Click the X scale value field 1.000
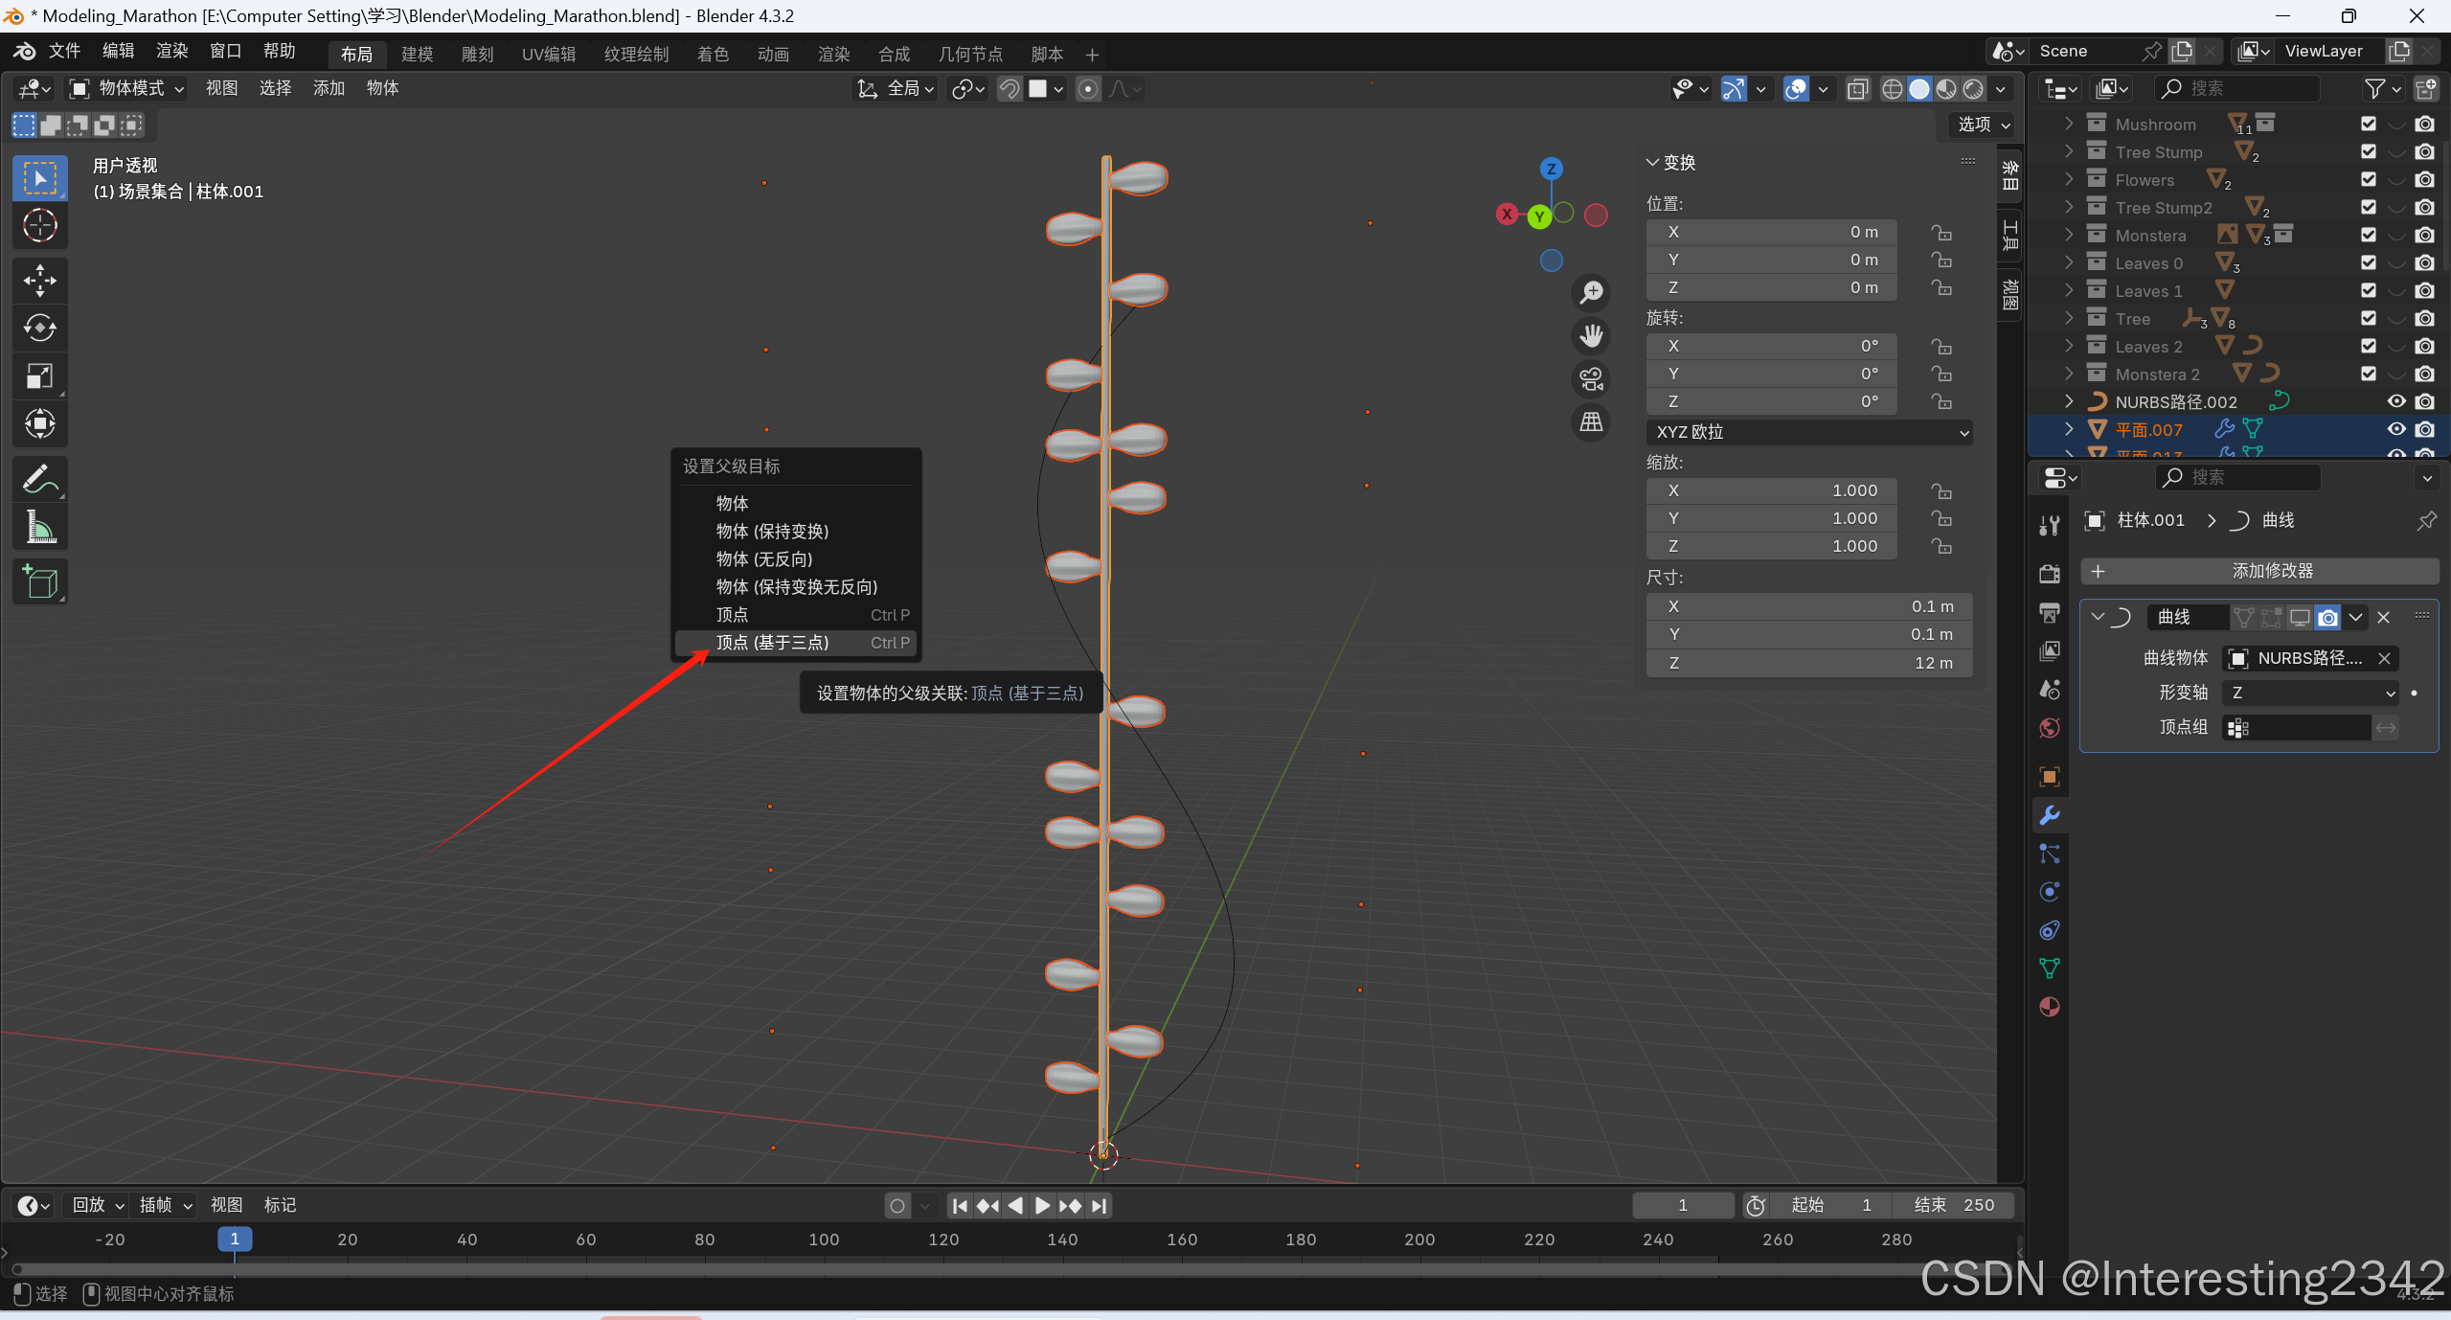The width and height of the screenshot is (2451, 1320). click(1770, 490)
